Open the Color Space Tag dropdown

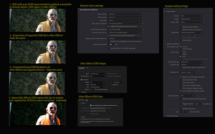click(191, 62)
